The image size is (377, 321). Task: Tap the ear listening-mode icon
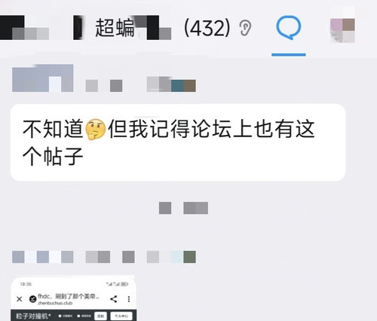(245, 28)
